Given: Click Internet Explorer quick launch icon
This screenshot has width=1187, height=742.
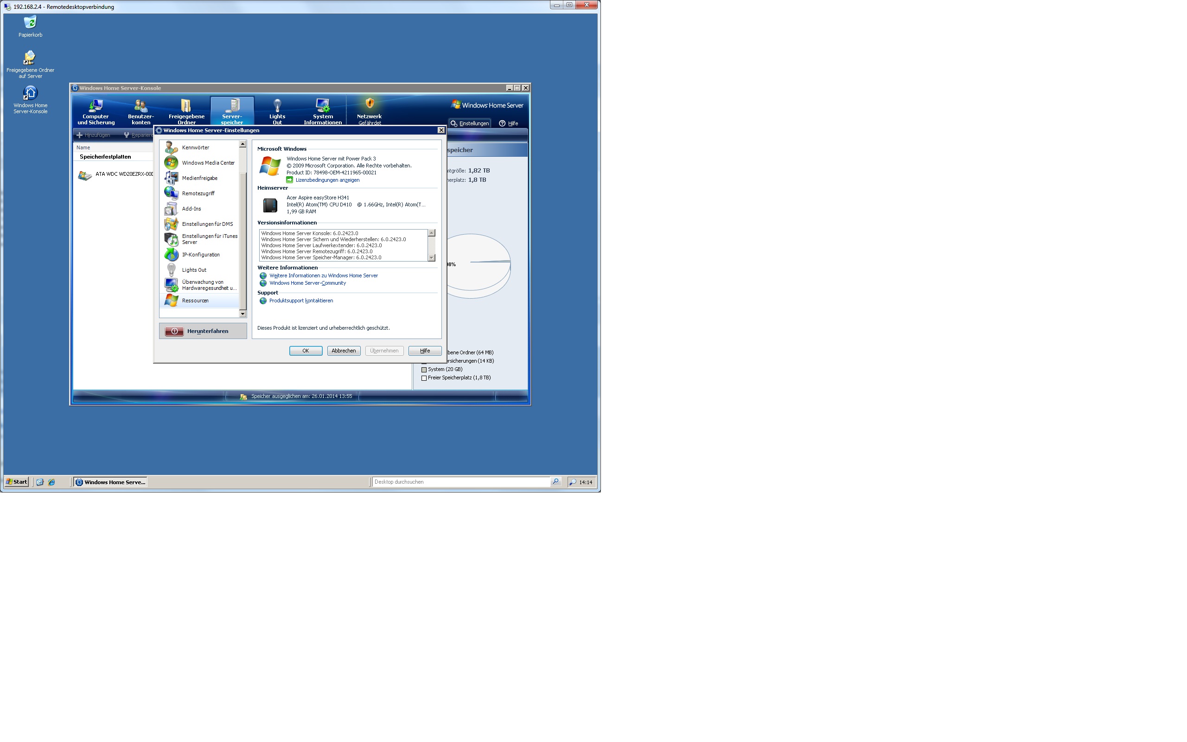Looking at the screenshot, I should 51,482.
